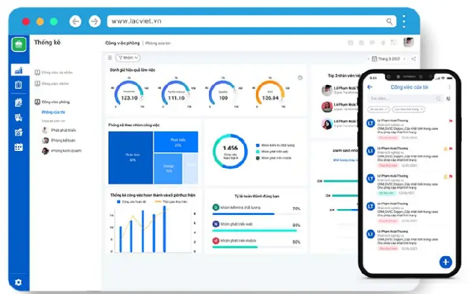Open the tags sidebar icon

coord(18,118)
